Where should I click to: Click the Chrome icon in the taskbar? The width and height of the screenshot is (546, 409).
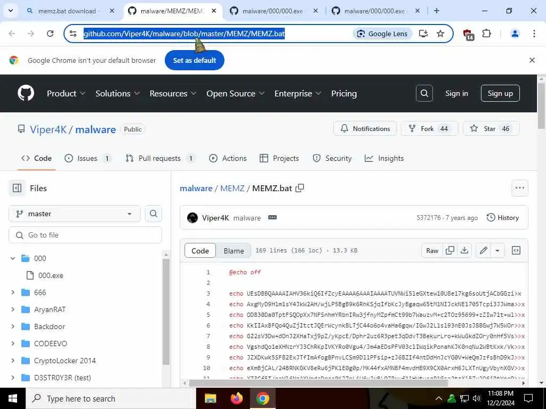point(263,398)
